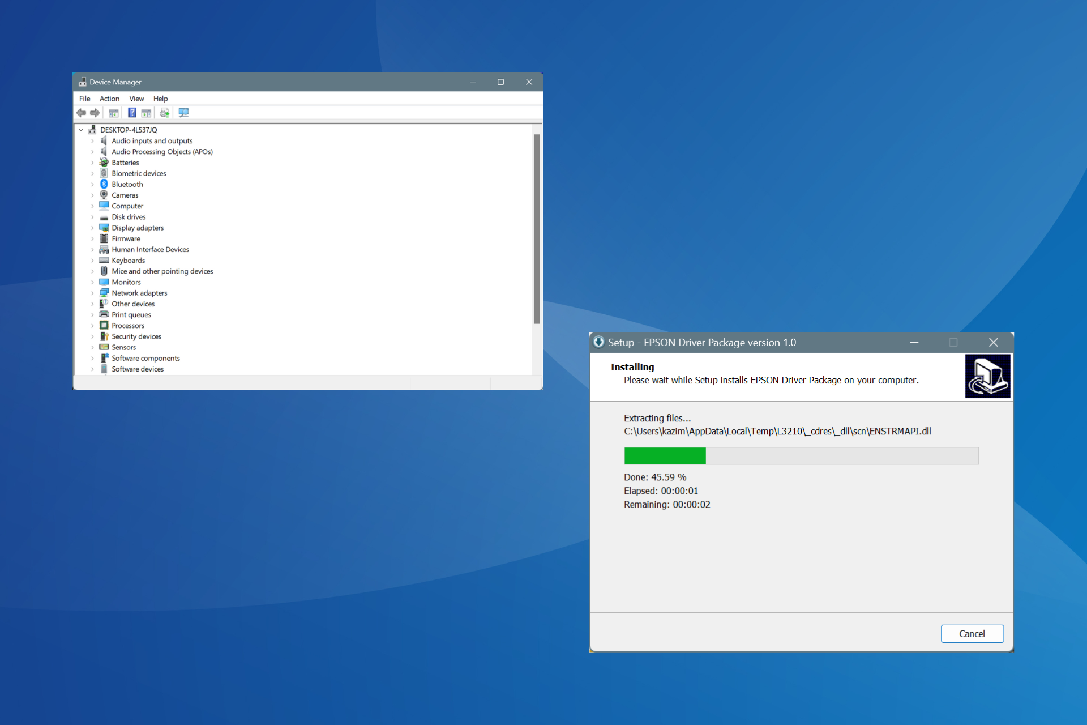
Task: Select the Bluetooth device category icon
Action: click(104, 184)
